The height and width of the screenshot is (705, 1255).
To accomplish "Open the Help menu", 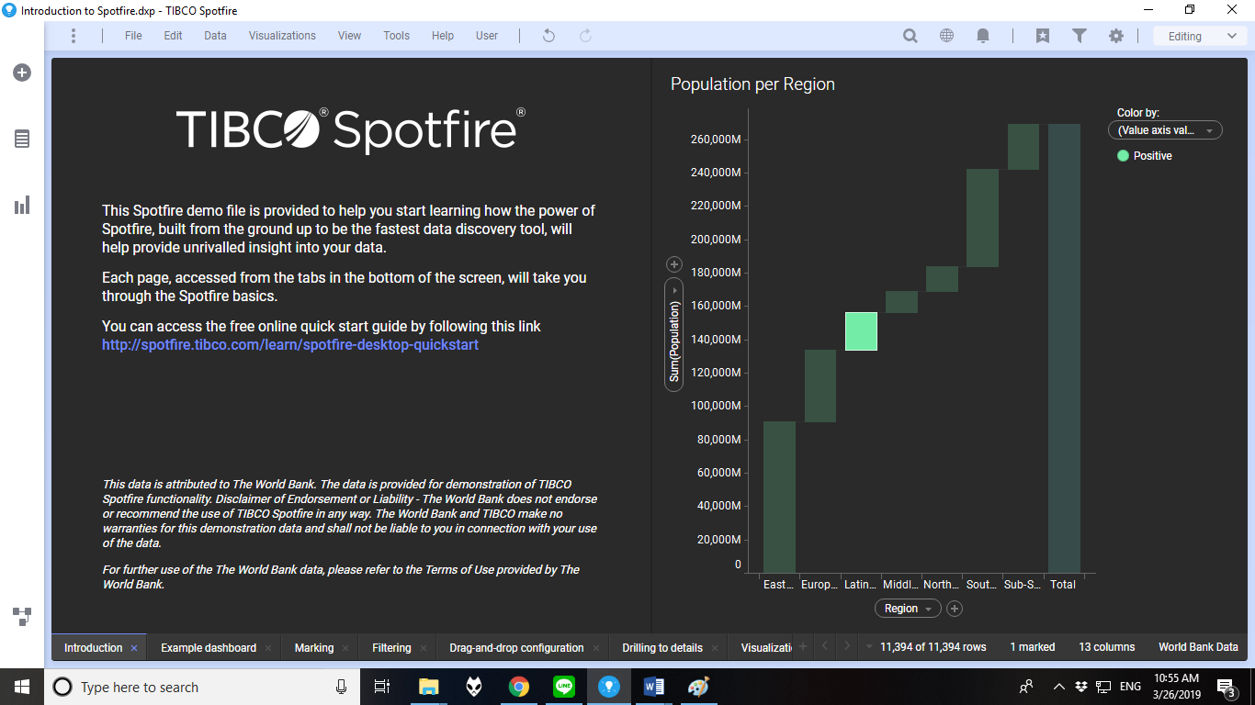I will 443,36.
